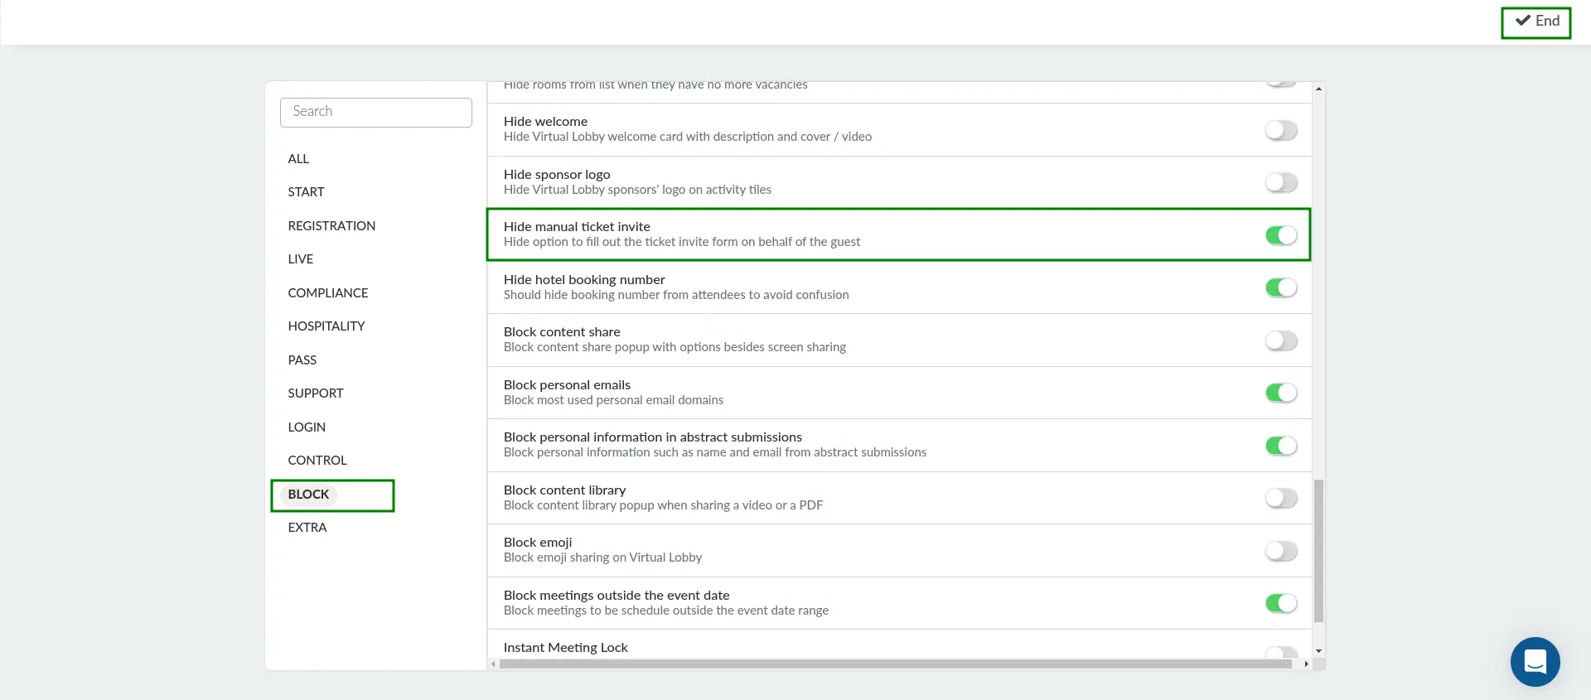1591x700 pixels.
Task: Enable the Block content share switch
Action: pos(1281,340)
